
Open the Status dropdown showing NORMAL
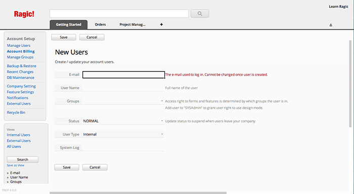pyautogui.click(x=123, y=121)
